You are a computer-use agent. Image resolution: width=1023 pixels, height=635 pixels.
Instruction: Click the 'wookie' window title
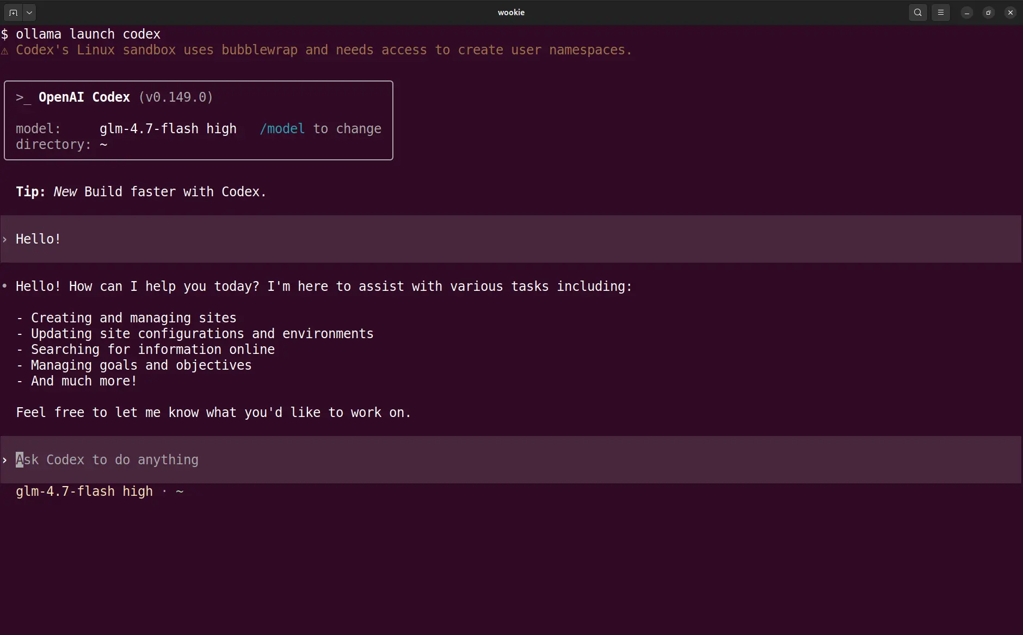pos(511,13)
